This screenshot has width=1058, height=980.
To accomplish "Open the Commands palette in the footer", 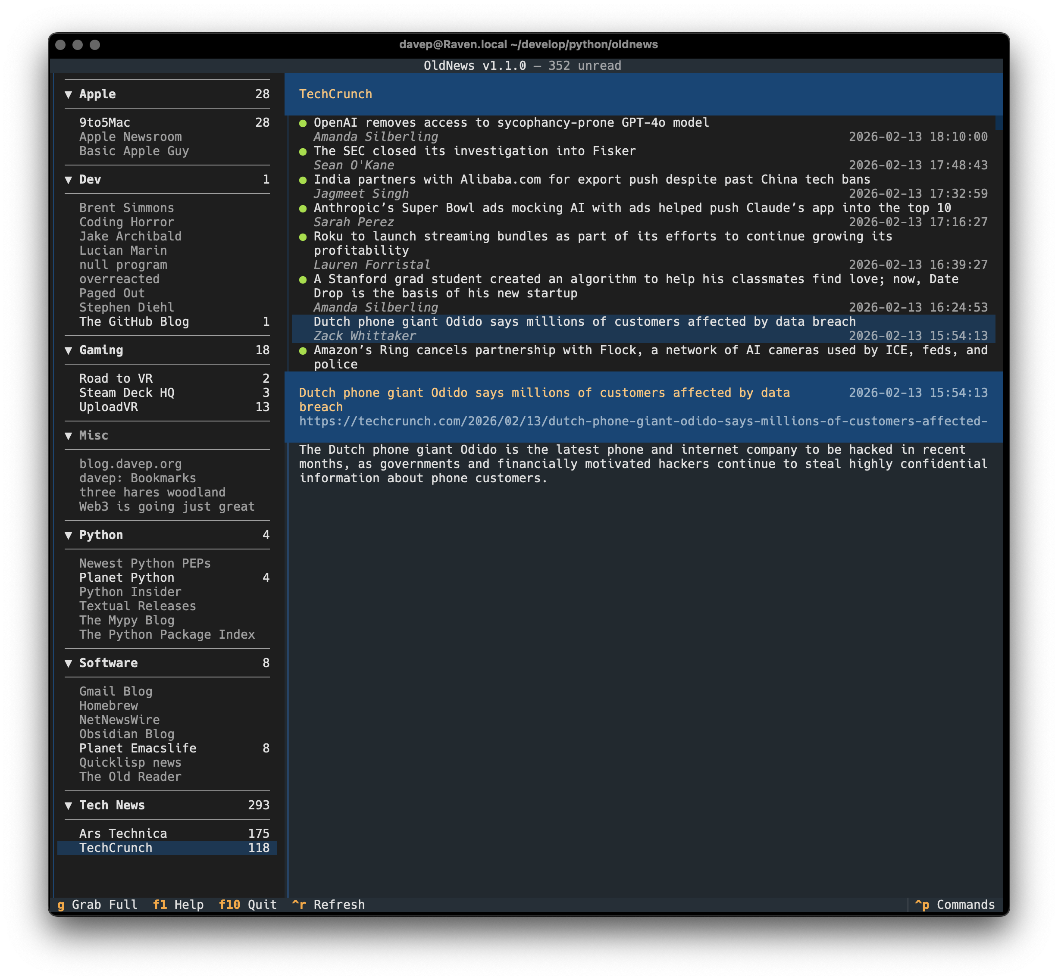I will tap(955, 905).
